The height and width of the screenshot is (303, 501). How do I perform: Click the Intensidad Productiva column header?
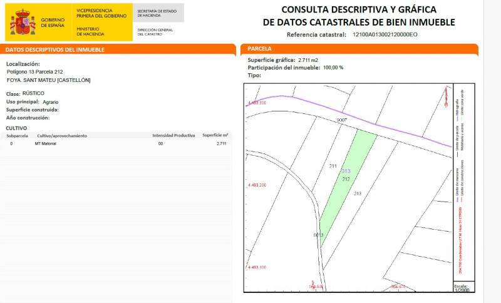click(x=173, y=135)
